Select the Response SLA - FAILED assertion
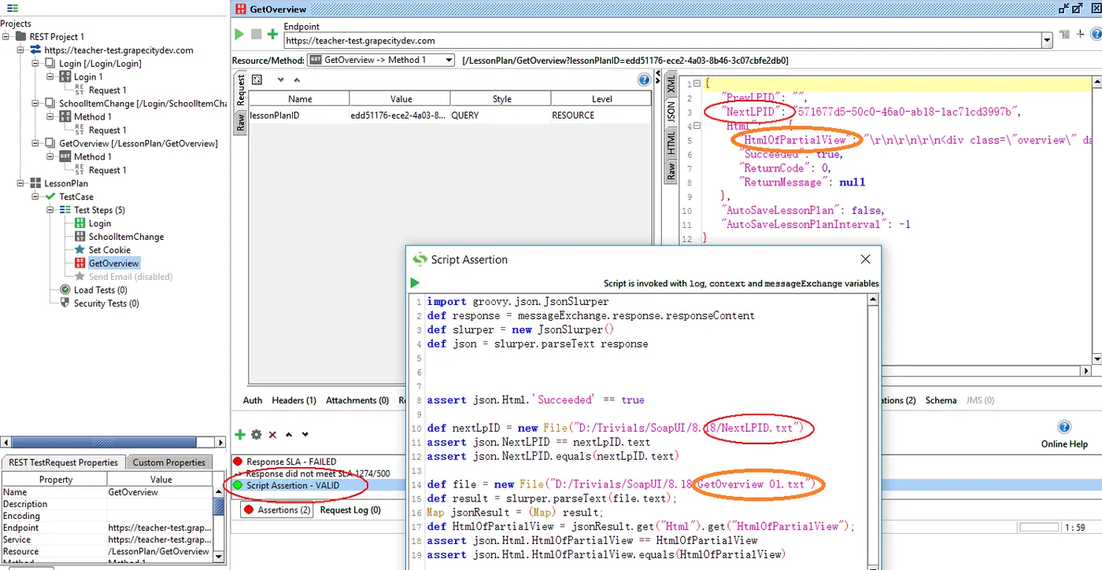The image size is (1102, 570). [290, 462]
